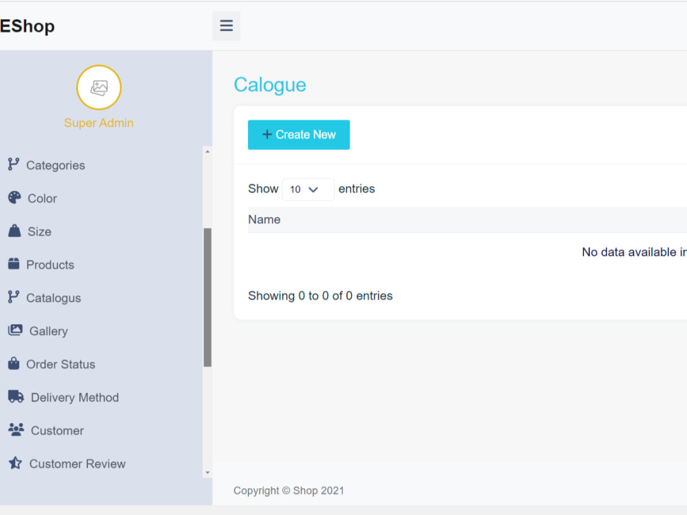Screen dimensions: 687x515
Task: Select Catalogus in the sidebar
Action: [x=54, y=298]
